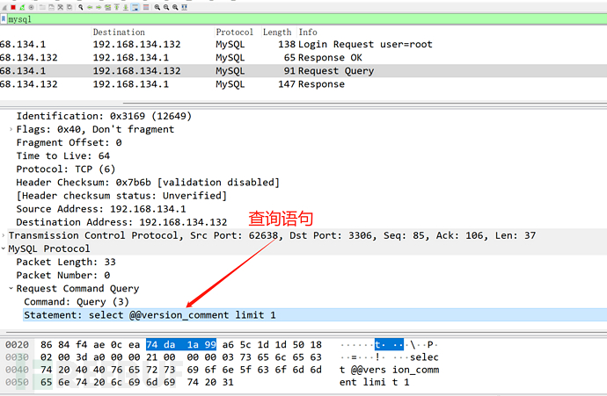Select the Source Address: 192.168.134.1 field

pos(101,209)
